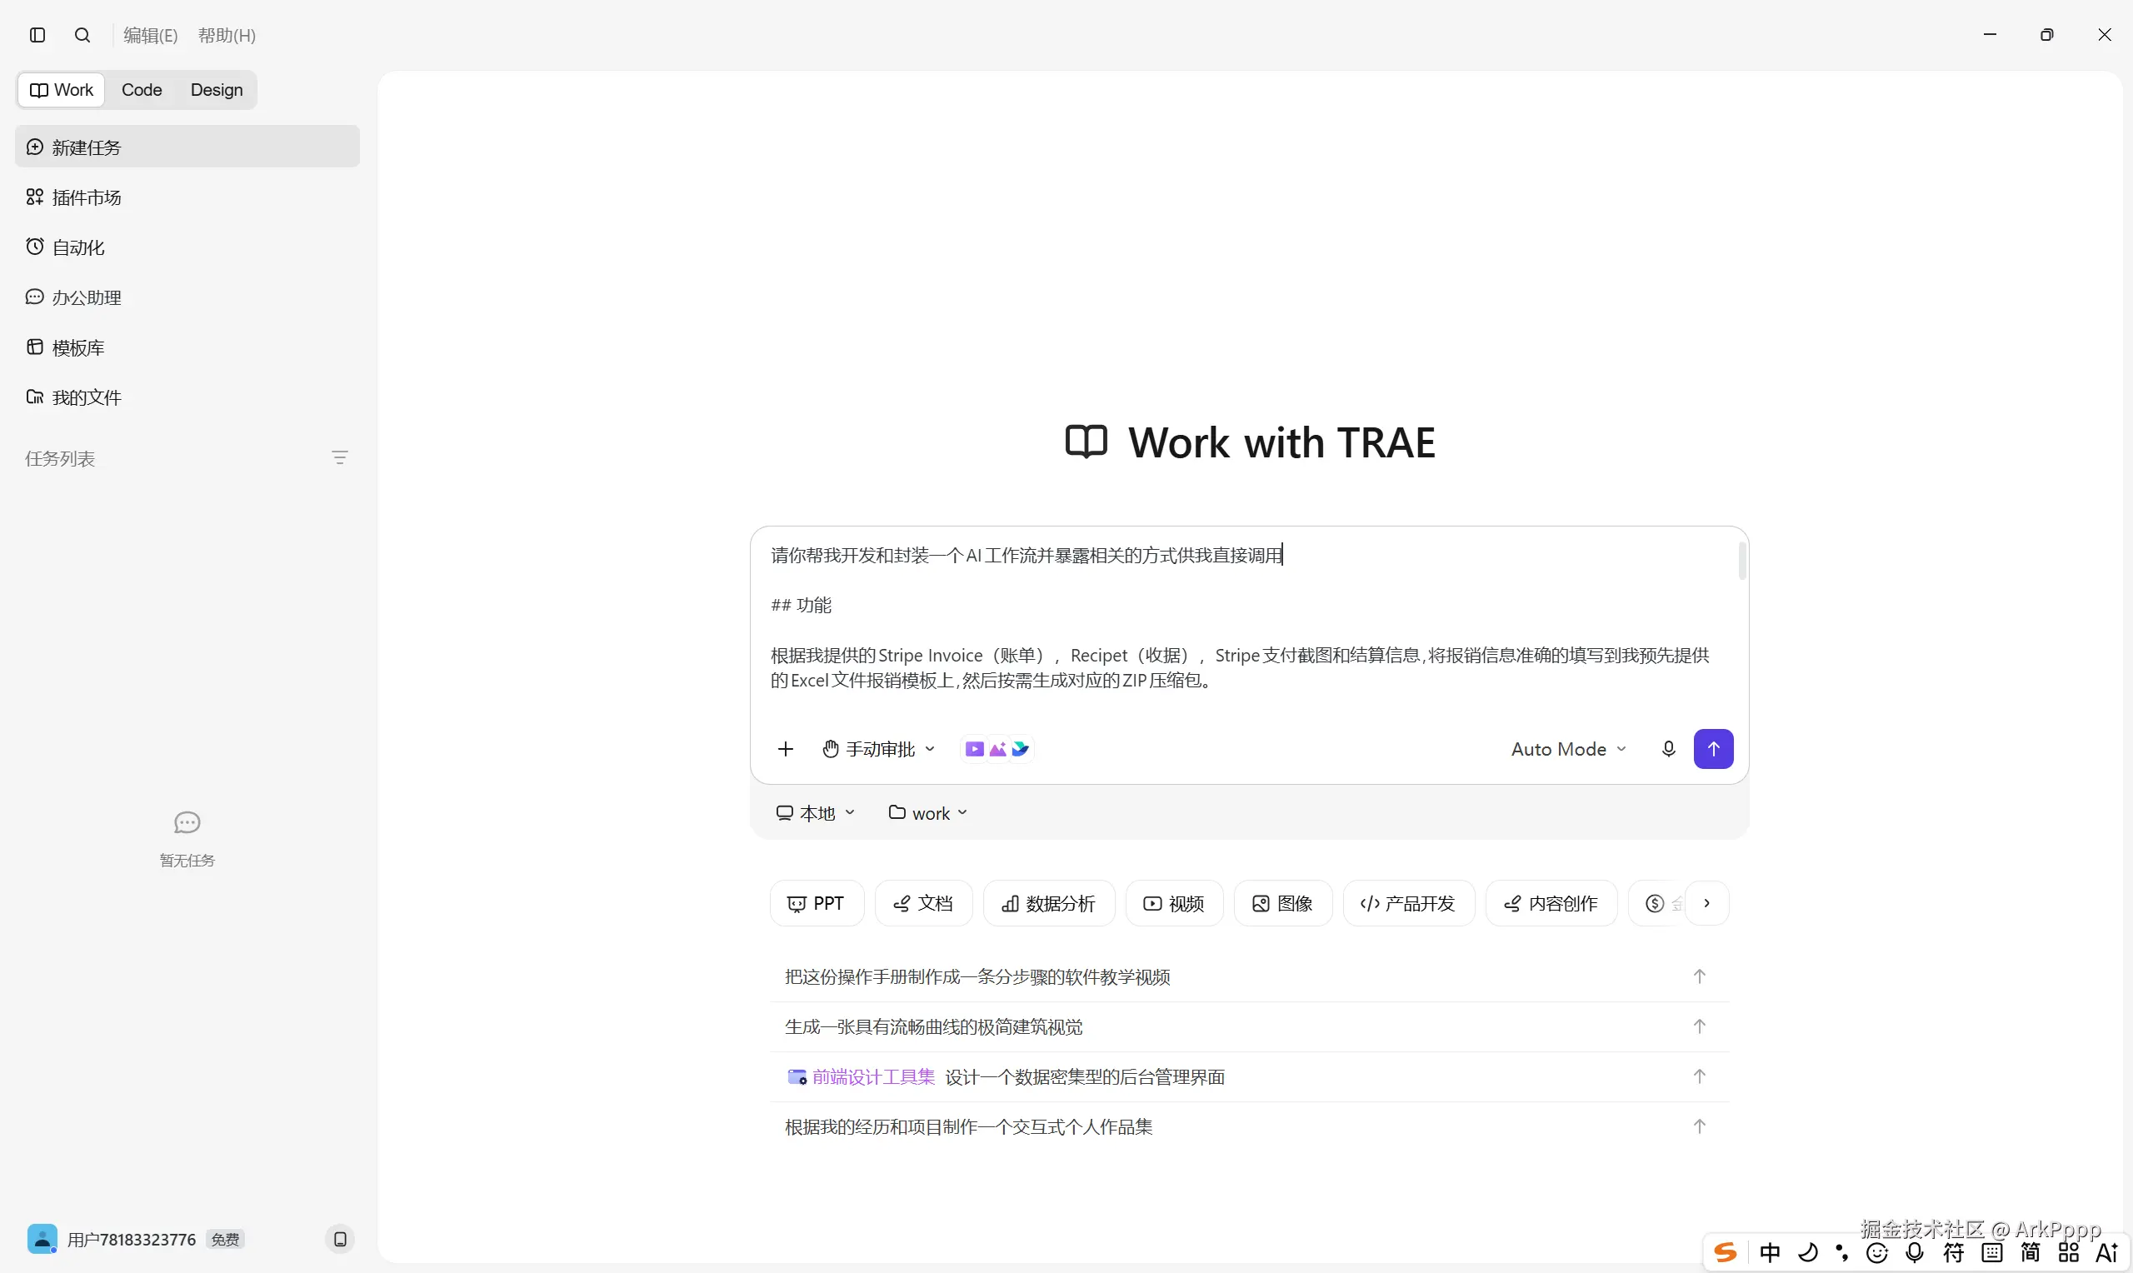2133x1273 pixels.
Task: Select the PPT category chip
Action: pos(817,903)
